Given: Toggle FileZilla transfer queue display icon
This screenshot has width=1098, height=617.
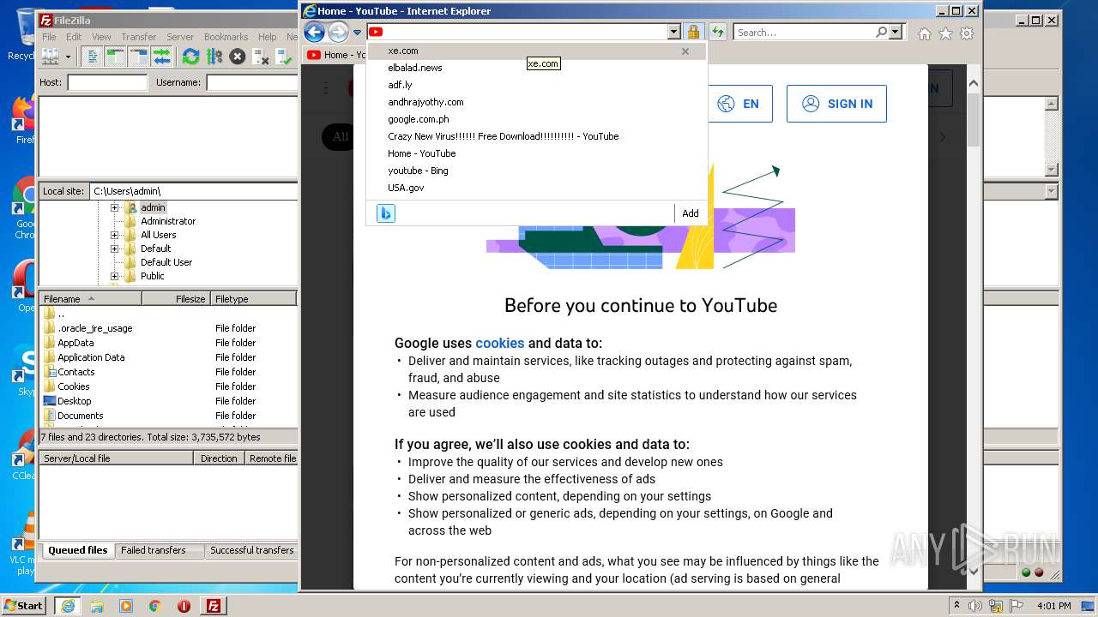Looking at the screenshot, I should (161, 57).
